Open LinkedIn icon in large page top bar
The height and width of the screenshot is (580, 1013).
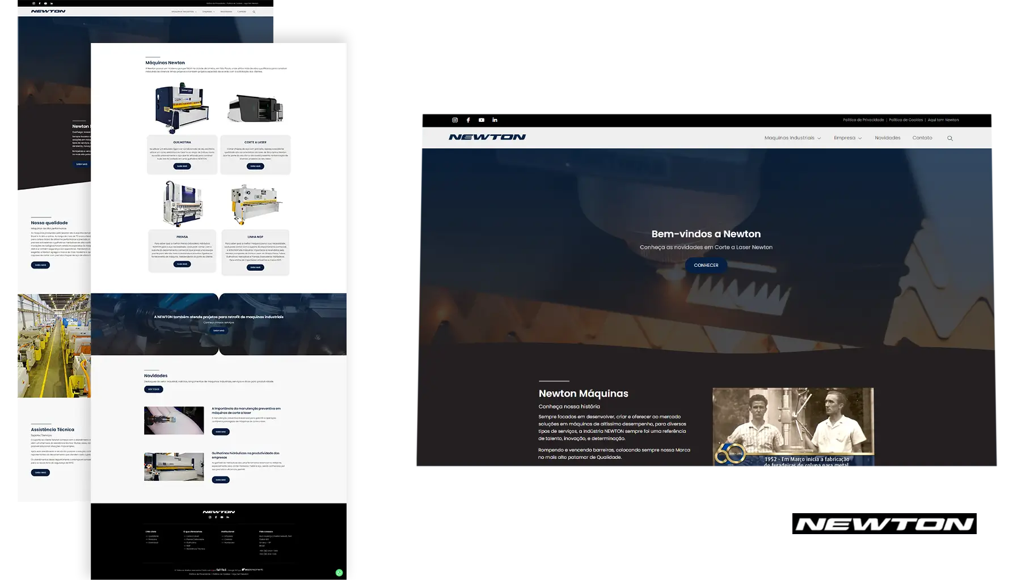[x=495, y=120]
